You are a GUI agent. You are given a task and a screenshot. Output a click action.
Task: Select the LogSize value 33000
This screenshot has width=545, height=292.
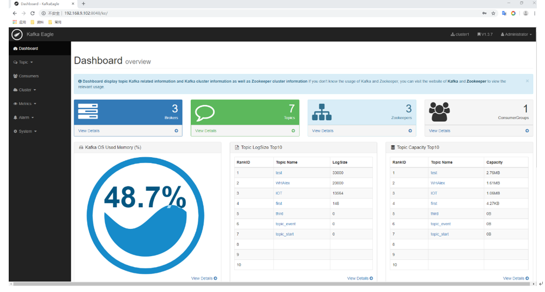[x=338, y=173]
